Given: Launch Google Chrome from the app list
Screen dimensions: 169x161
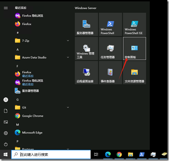Looking at the screenshot, I should tap(42, 116).
